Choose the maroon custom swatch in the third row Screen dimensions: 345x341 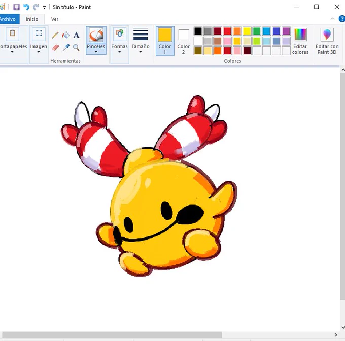click(247, 51)
